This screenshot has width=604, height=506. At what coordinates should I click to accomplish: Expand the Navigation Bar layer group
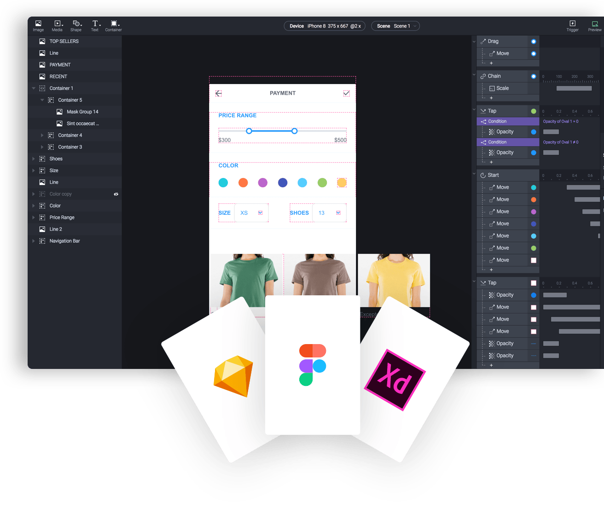coord(34,241)
